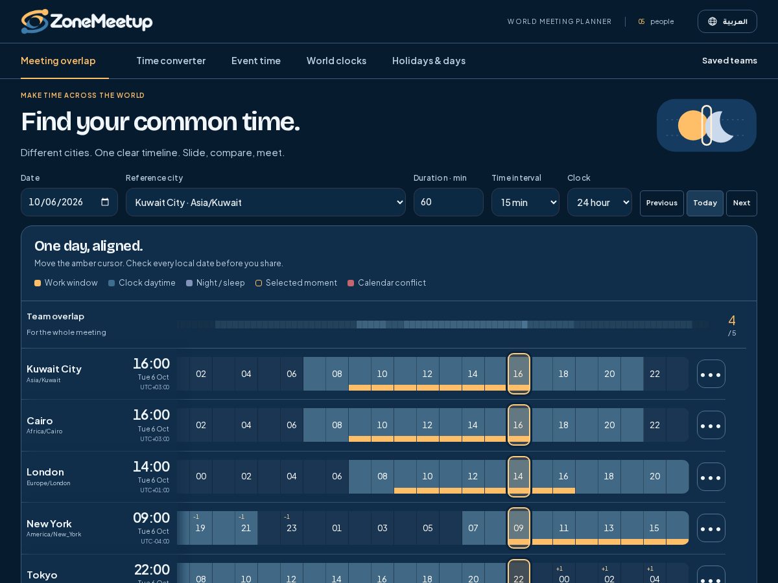Select hour 20 in Cairo row
Viewport: 778px width, 583px height.
click(x=609, y=425)
